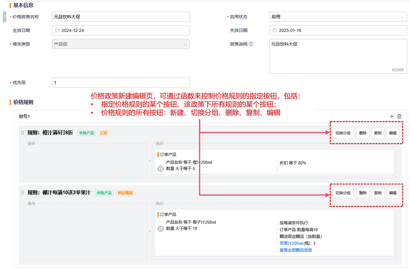
Task: Click 删除 for rule 椰汁每满10送3苹果汁
Action: click(363, 193)
